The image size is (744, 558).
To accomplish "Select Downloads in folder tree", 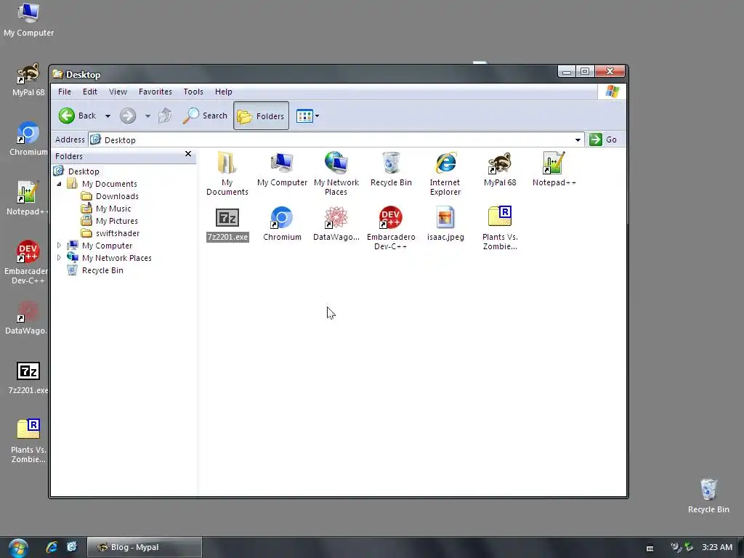I will pos(117,196).
